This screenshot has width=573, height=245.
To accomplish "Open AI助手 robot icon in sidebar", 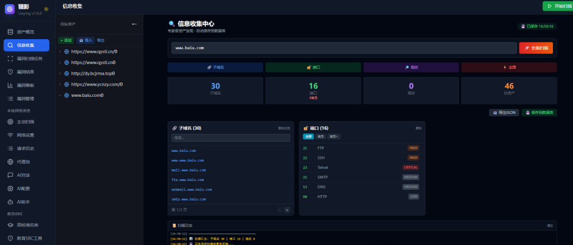I will tap(10, 202).
